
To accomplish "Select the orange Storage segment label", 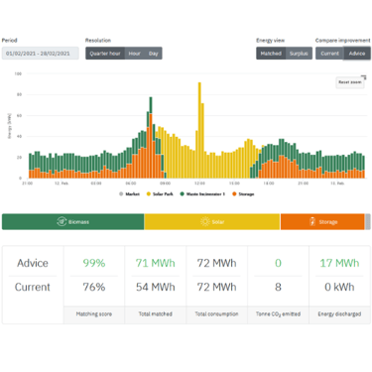I will click(328, 222).
